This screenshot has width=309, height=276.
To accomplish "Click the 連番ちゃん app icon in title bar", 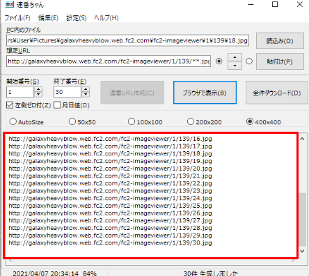I will click(x=9, y=4).
